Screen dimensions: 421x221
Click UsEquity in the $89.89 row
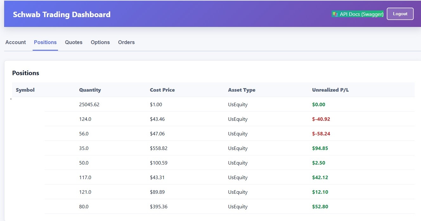[x=238, y=192]
